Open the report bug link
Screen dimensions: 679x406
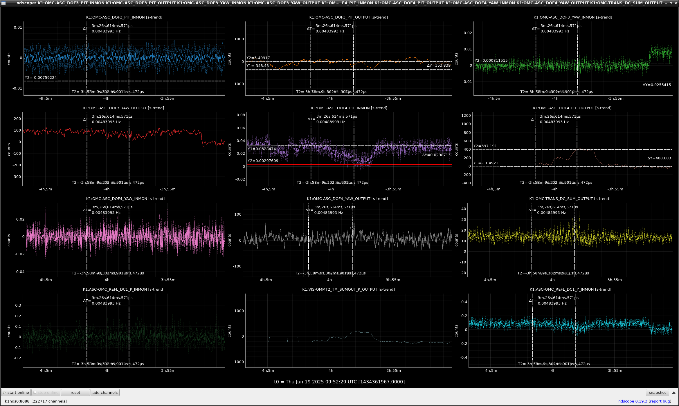pyautogui.click(x=660, y=401)
